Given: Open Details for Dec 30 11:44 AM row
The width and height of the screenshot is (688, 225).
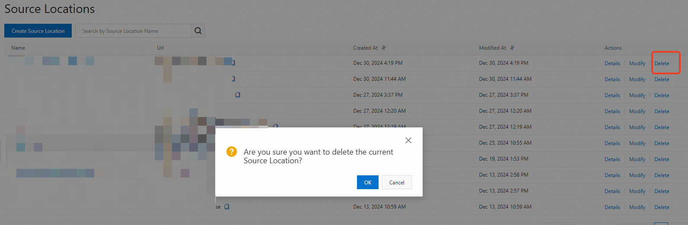Looking at the screenshot, I should point(612,79).
